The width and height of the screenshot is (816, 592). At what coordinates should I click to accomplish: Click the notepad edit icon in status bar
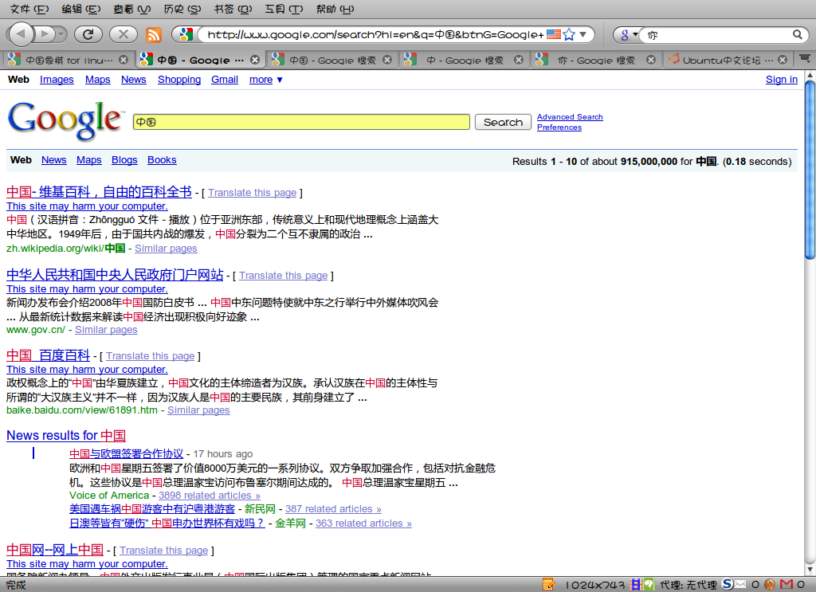click(x=549, y=584)
